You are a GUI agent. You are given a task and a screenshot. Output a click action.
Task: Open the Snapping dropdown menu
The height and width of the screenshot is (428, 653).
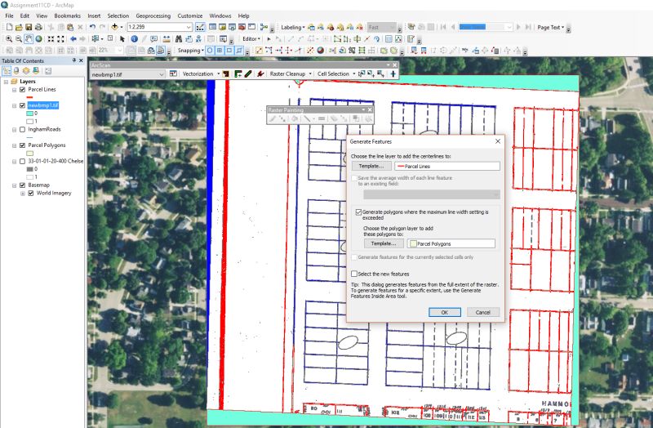point(191,51)
